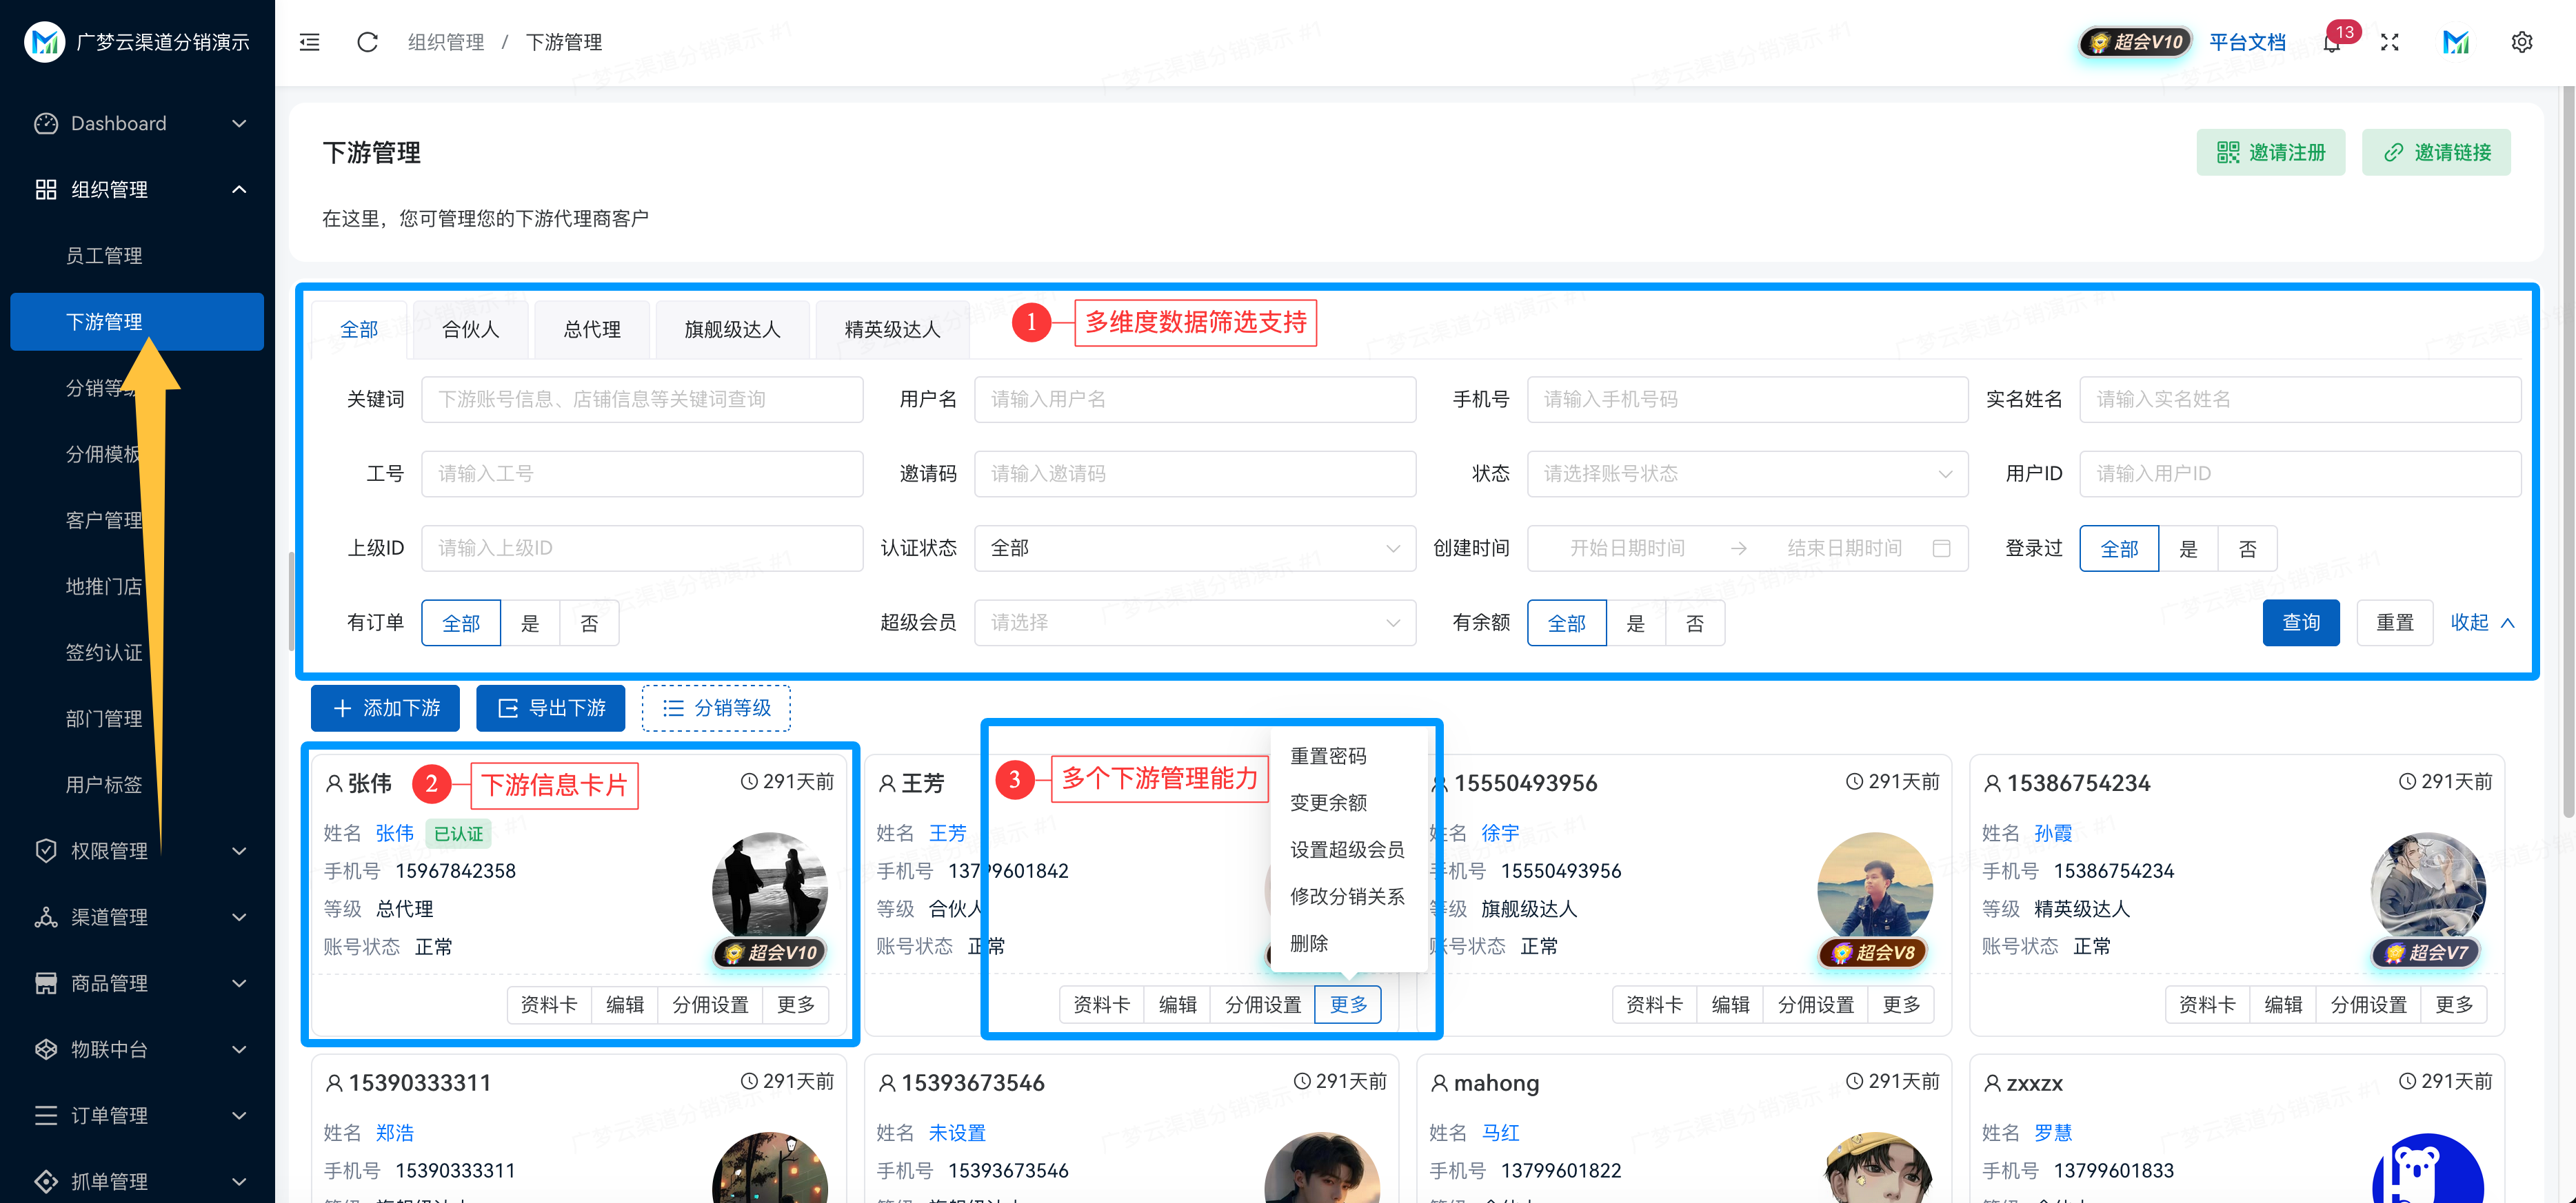Click the sidebar collapse menu icon
Image resolution: width=2576 pixels, height=1203 pixels.
310,42
